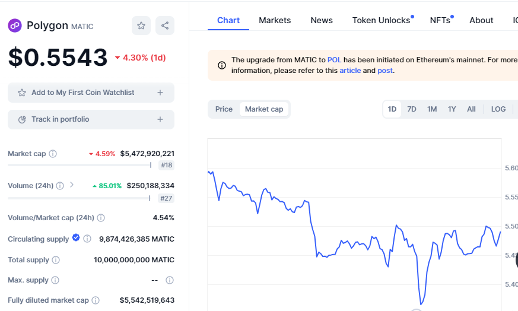
Task: Click the market cap line chart
Action: pos(354,225)
